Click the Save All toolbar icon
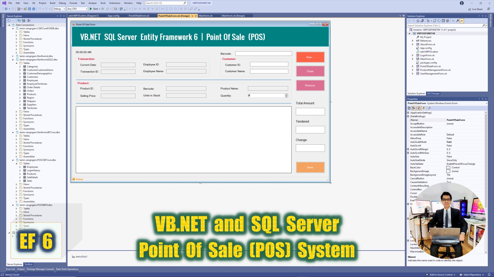This screenshot has height=277, width=494. 34,9
